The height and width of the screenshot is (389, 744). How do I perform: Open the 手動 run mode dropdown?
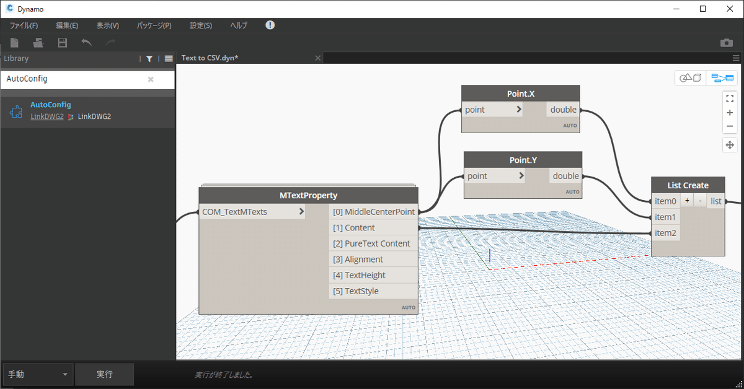click(x=38, y=375)
